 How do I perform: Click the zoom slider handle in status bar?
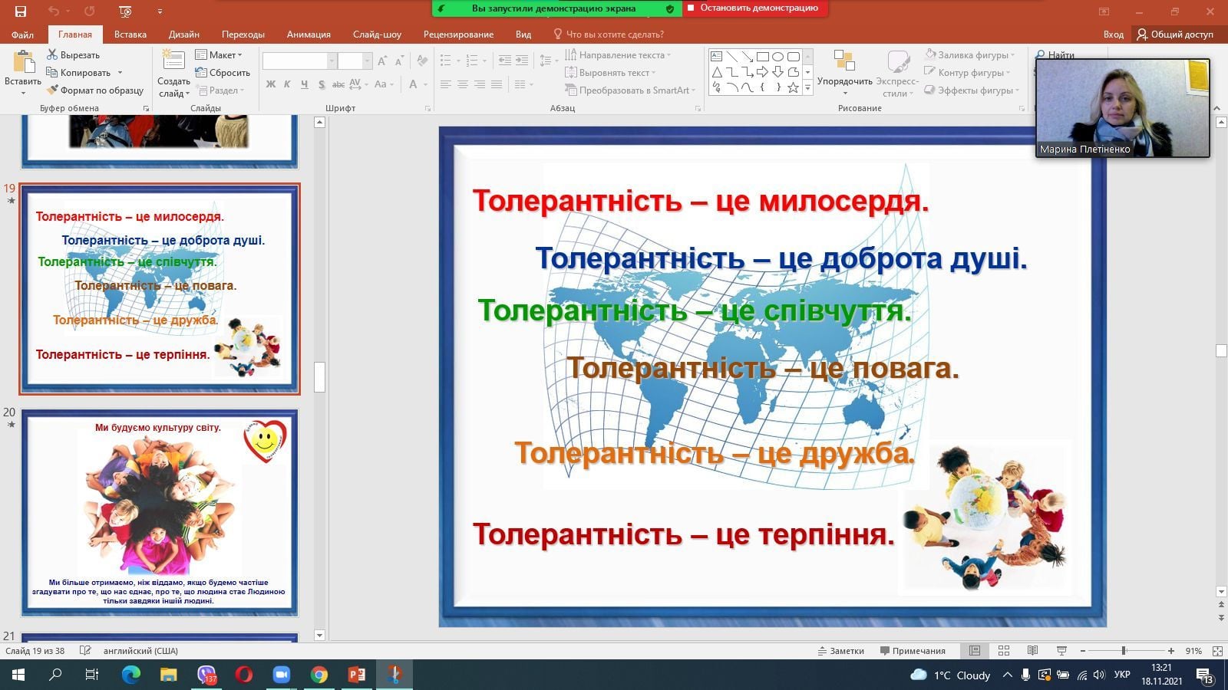1124,651
